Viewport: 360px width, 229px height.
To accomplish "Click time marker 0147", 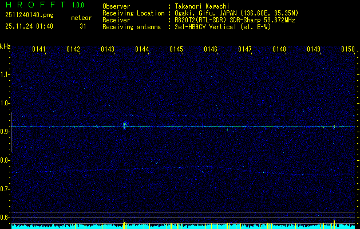I will 245,49.
